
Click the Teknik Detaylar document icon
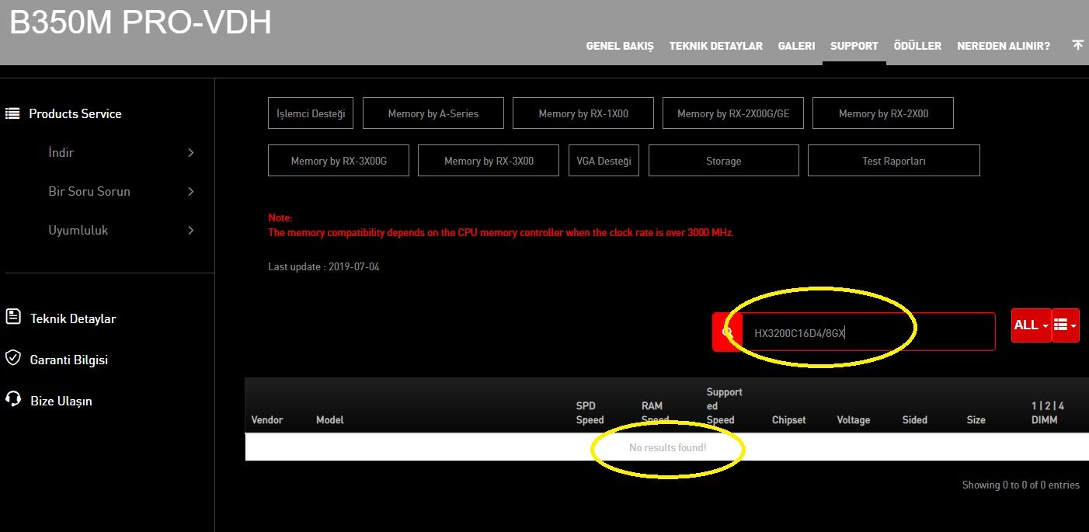tap(12, 316)
